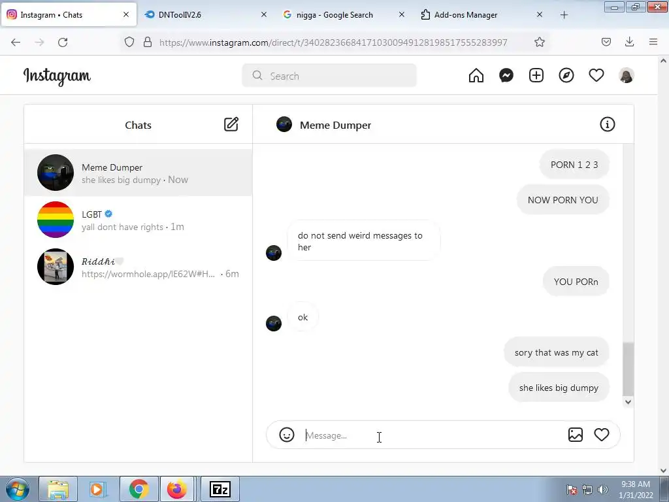Reload the current page
Image resolution: width=669 pixels, height=502 pixels.
pos(63,42)
